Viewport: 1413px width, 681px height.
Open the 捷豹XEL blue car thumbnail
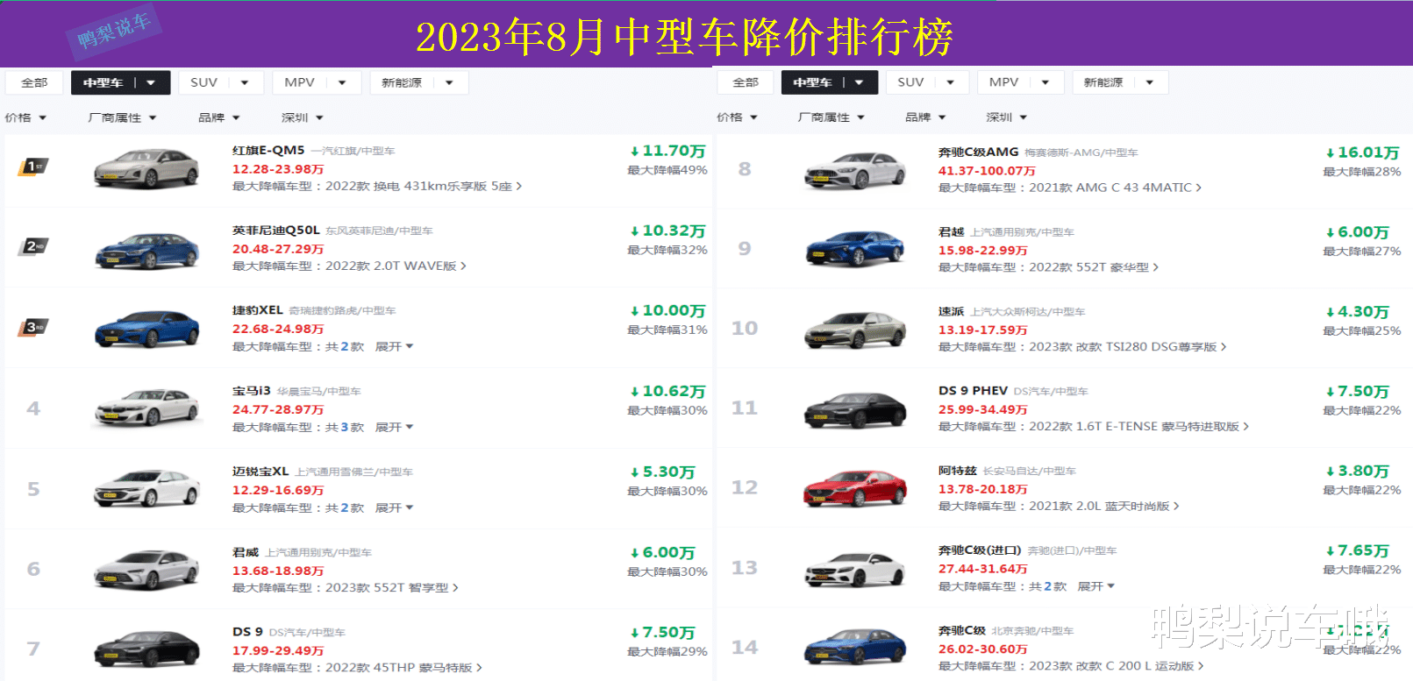point(146,330)
